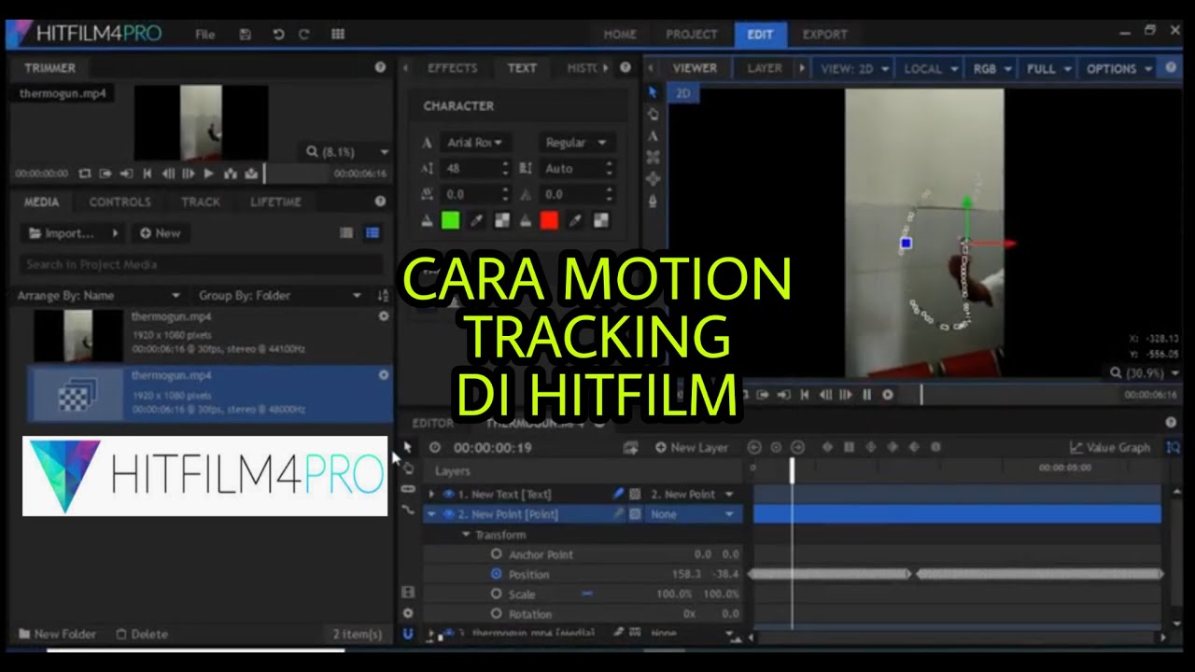Open Group By: Folder dropdown
Viewport: 1195px width, 672px height.
(x=279, y=296)
